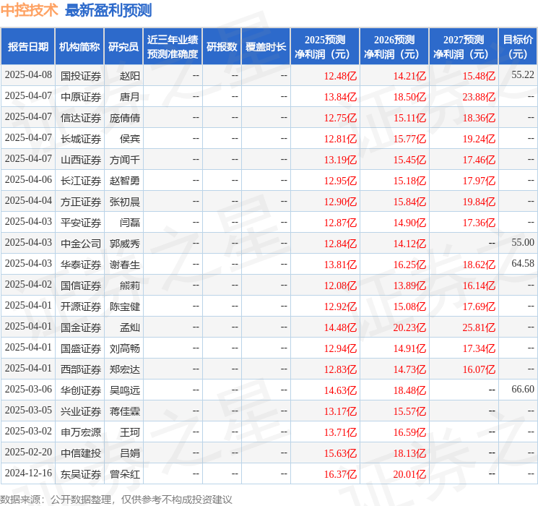Click the 目标价(元) column header
The width and height of the screenshot is (538, 506).
518,47
